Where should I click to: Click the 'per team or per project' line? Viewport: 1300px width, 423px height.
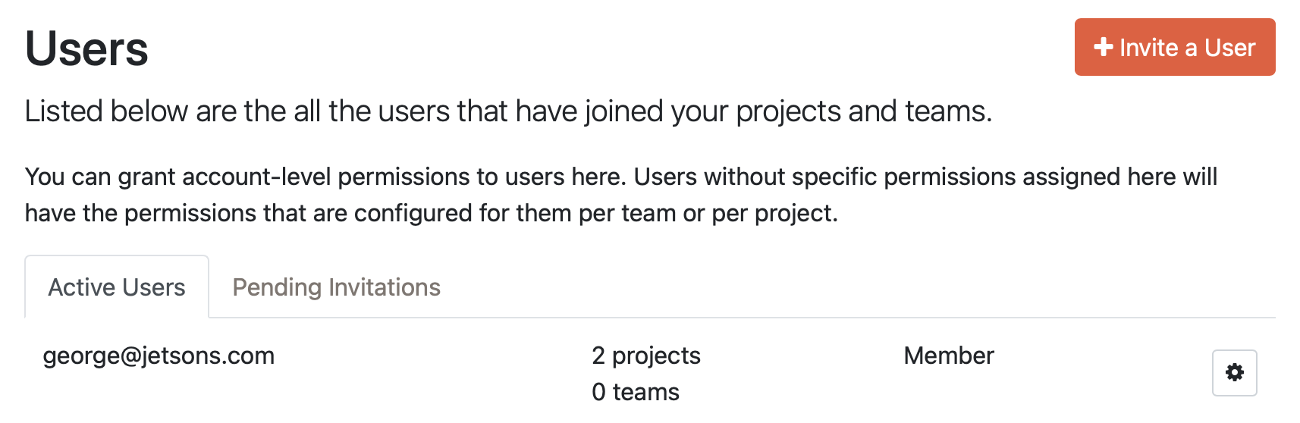coord(705,213)
